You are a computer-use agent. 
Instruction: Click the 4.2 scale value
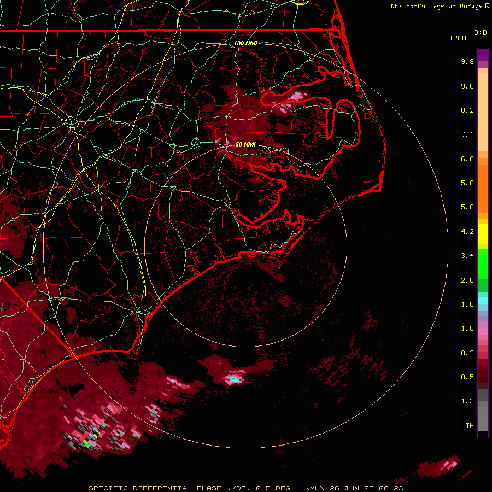pos(467,232)
